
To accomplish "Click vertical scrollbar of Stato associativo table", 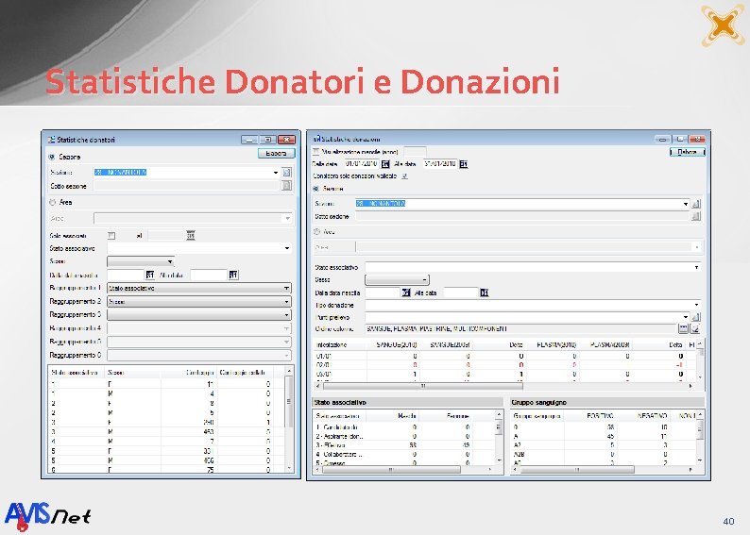I will pyautogui.click(x=499, y=437).
